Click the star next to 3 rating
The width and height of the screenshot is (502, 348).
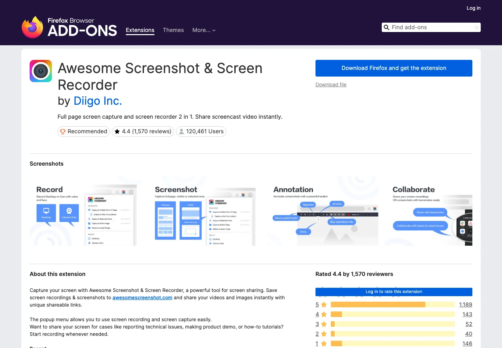tap(324, 324)
